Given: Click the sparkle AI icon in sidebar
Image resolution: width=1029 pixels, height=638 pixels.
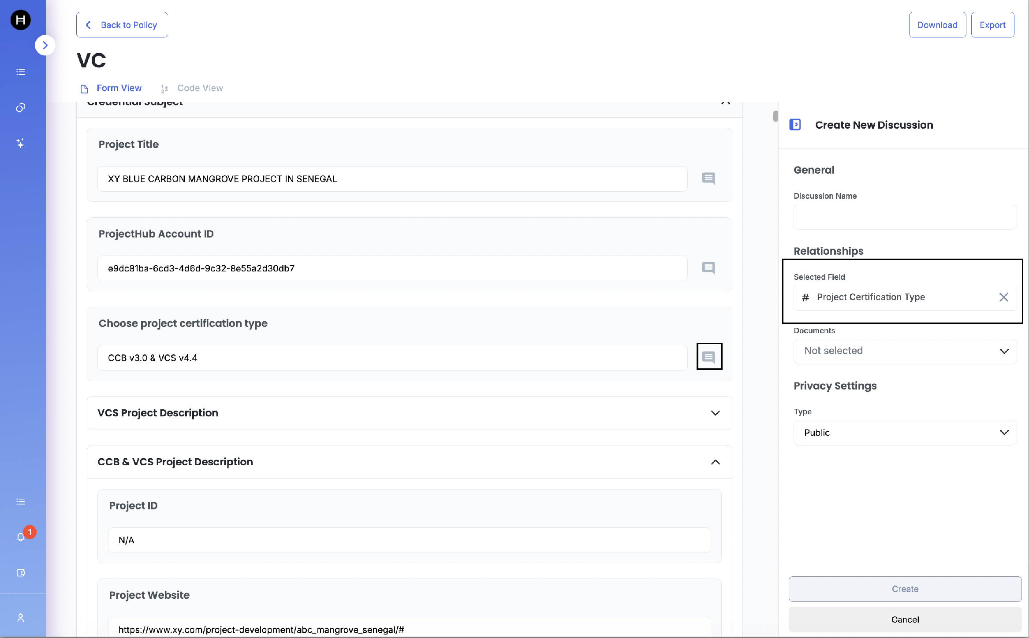Looking at the screenshot, I should click(x=20, y=143).
